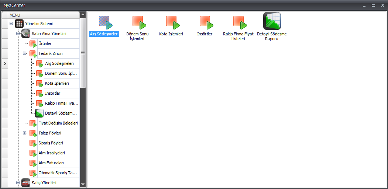Select Ürünler in the tree
Image resolution: width=388 pixels, height=189 pixels.
[45, 43]
